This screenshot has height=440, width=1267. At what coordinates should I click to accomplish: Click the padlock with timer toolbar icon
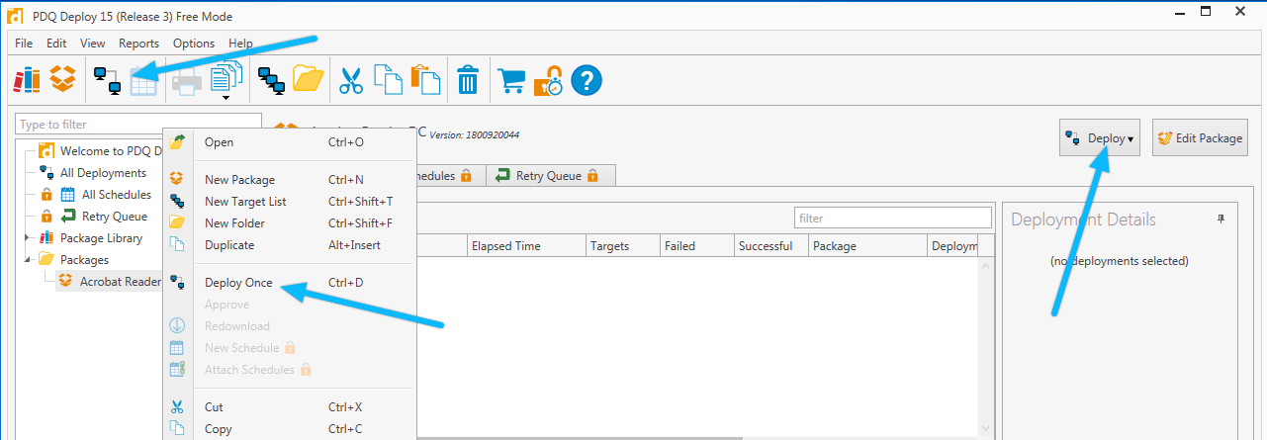coord(548,80)
